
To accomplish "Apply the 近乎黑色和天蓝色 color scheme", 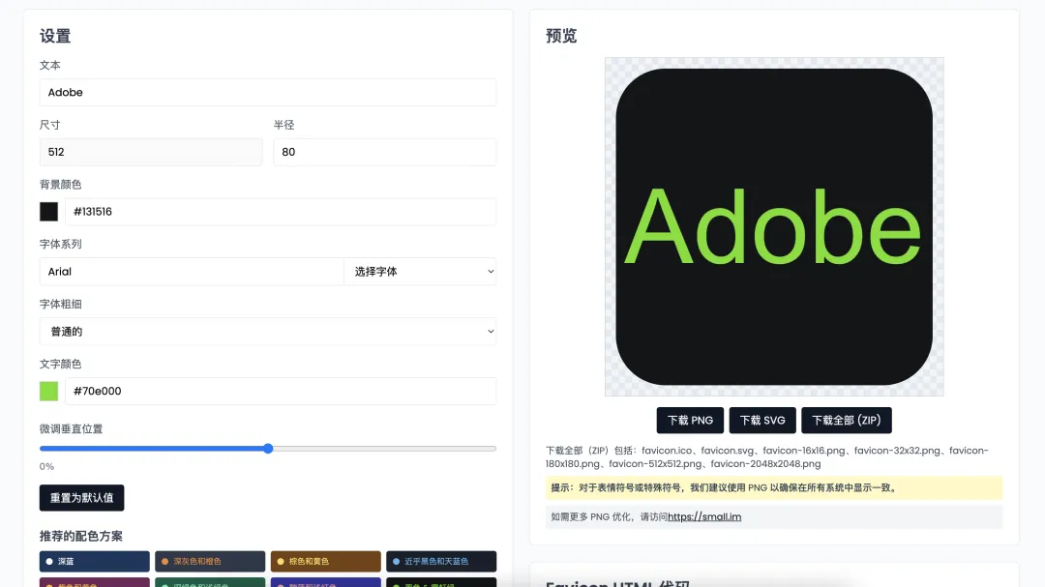I will pos(441,561).
